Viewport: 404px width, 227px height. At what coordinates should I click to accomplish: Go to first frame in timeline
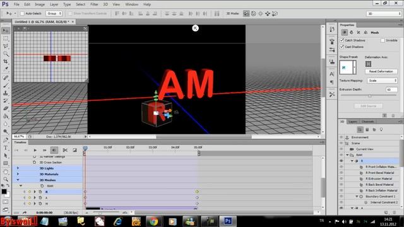click(16, 150)
